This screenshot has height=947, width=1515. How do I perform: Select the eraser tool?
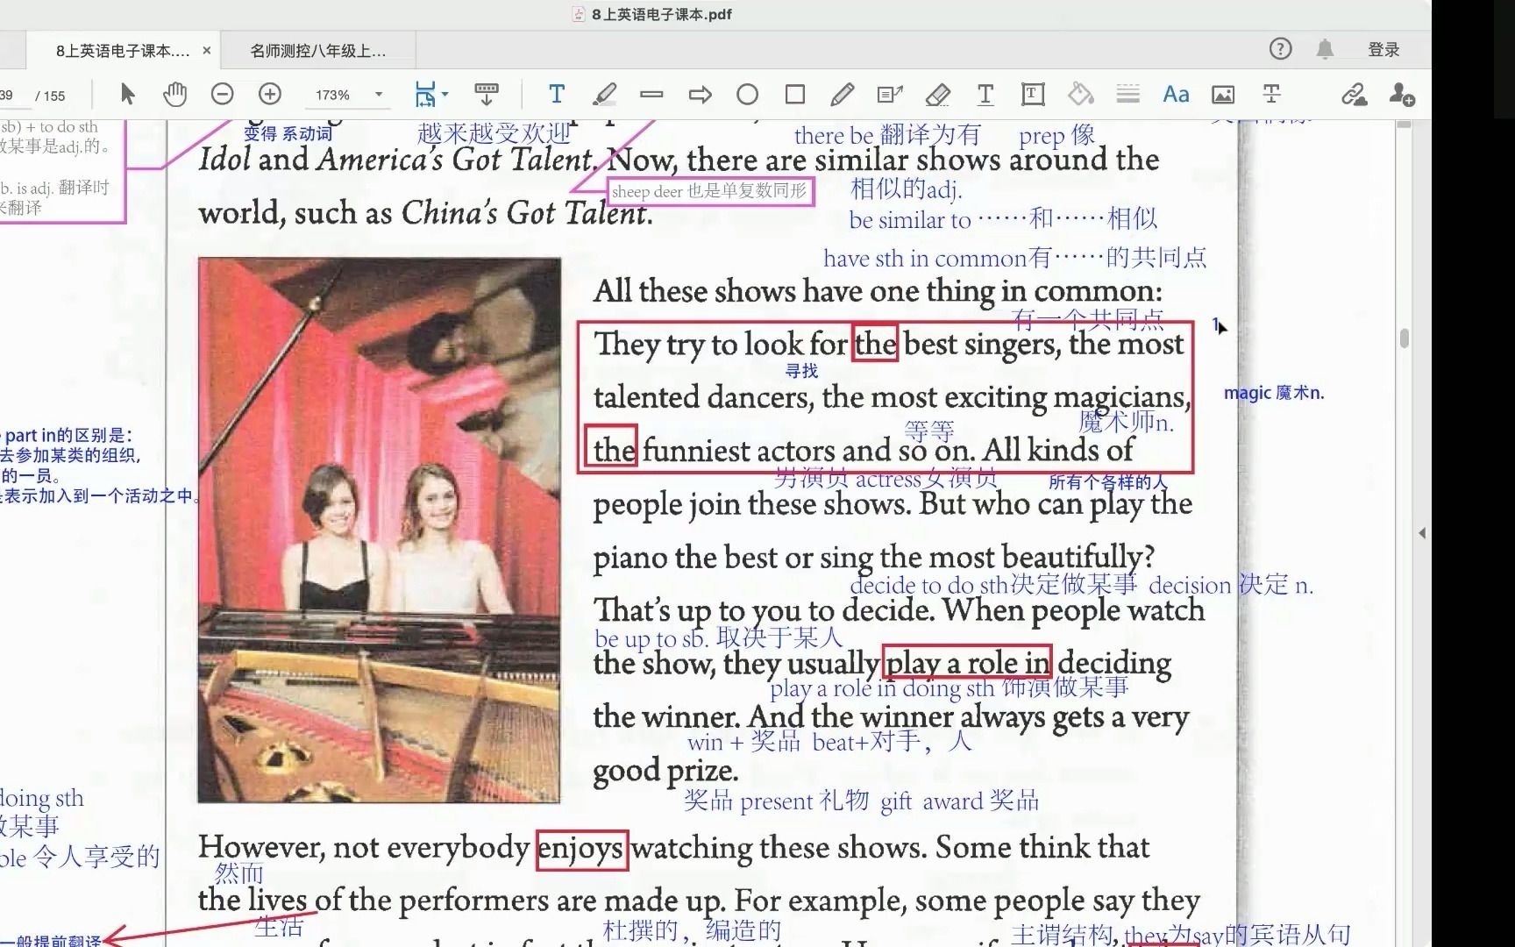pyautogui.click(x=937, y=94)
